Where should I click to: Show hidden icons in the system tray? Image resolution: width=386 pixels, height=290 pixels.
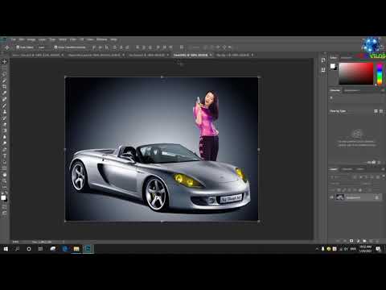(x=317, y=249)
